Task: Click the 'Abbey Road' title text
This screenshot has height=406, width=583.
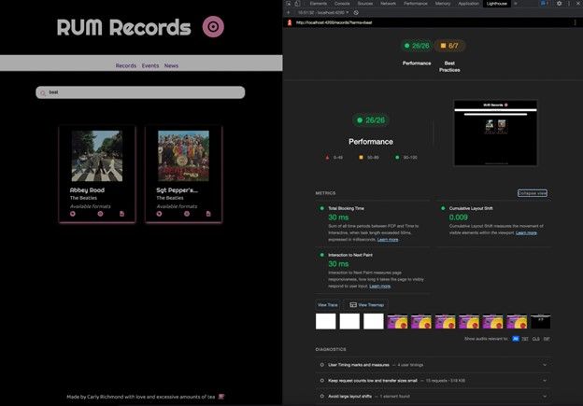Action: (88, 190)
